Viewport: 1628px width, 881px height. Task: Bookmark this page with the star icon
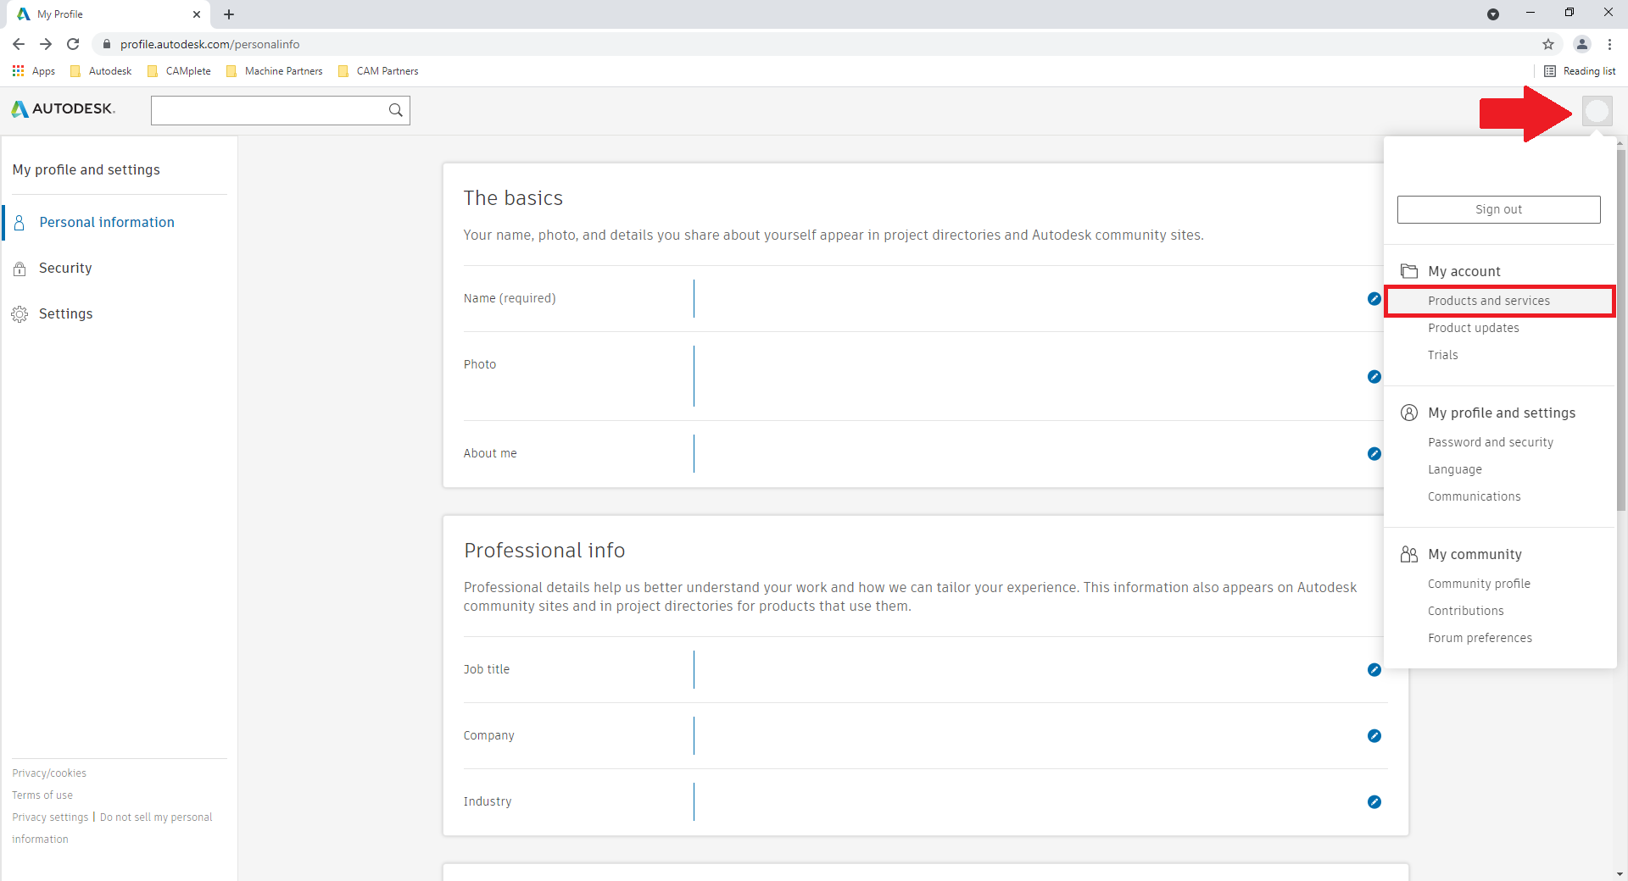point(1548,44)
